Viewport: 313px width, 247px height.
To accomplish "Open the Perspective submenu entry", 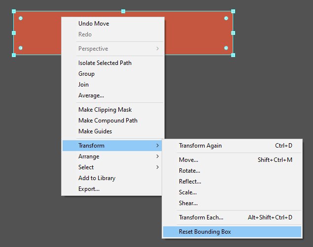I will [x=113, y=49].
